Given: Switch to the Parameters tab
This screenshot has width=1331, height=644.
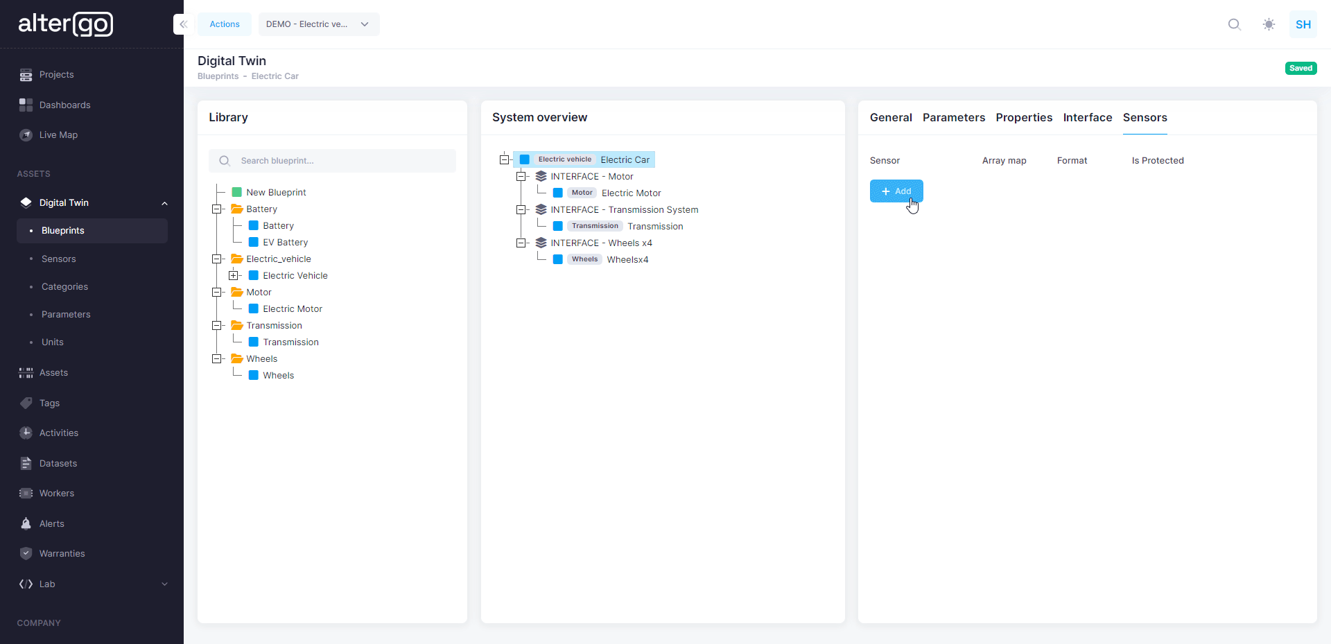Looking at the screenshot, I should point(953,118).
